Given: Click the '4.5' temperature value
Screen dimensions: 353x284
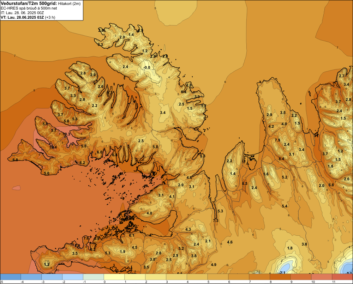Looking at the screenshot, I should 134,248.
